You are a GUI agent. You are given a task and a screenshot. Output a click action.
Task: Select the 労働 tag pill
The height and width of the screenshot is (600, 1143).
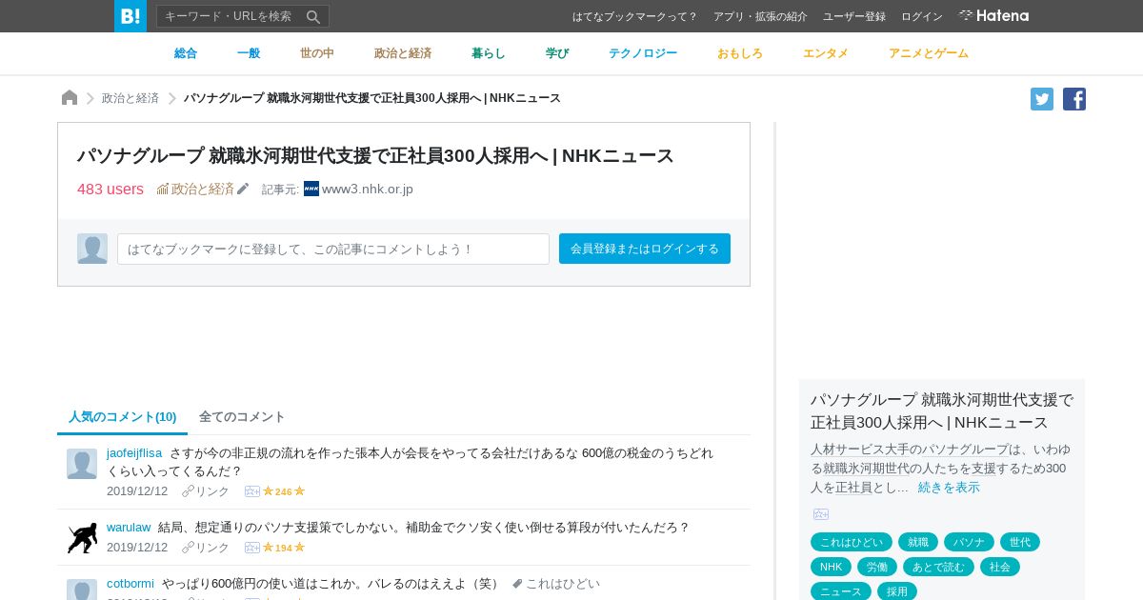coord(877,567)
